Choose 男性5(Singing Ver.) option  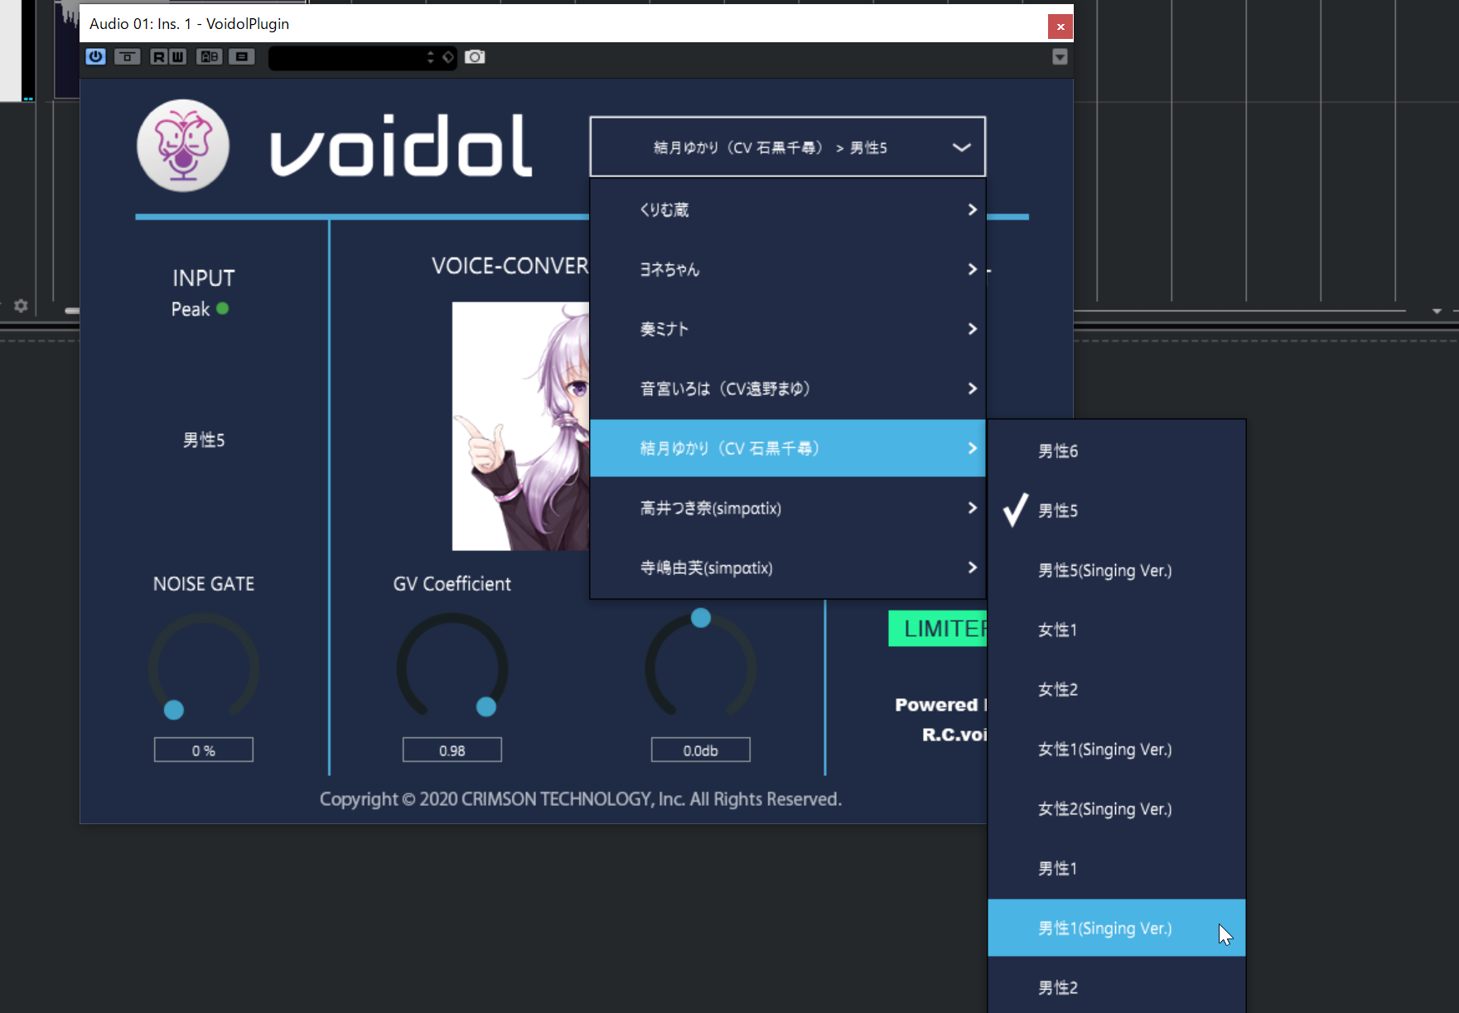click(1117, 570)
